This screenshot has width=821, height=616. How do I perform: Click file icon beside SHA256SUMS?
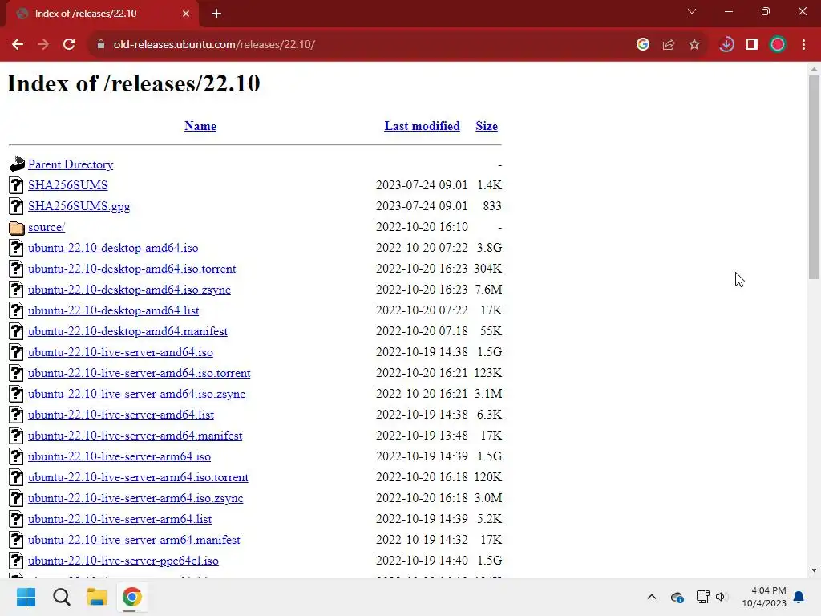click(x=16, y=185)
